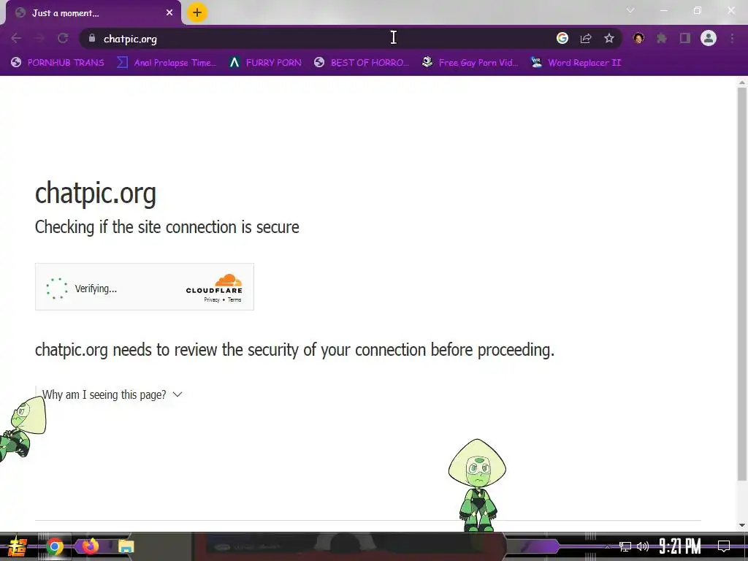Click the padlock site info icon
This screenshot has width=748, height=561.
pos(91,38)
